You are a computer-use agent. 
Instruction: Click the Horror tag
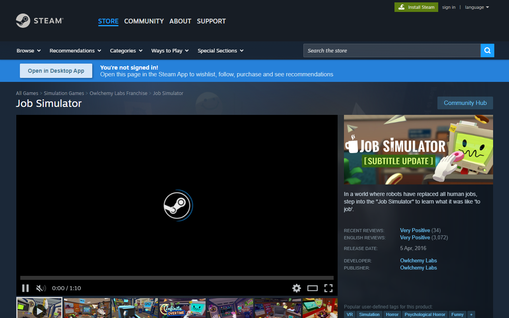tap(392, 314)
